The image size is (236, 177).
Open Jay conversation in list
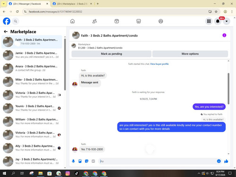coord(32,161)
